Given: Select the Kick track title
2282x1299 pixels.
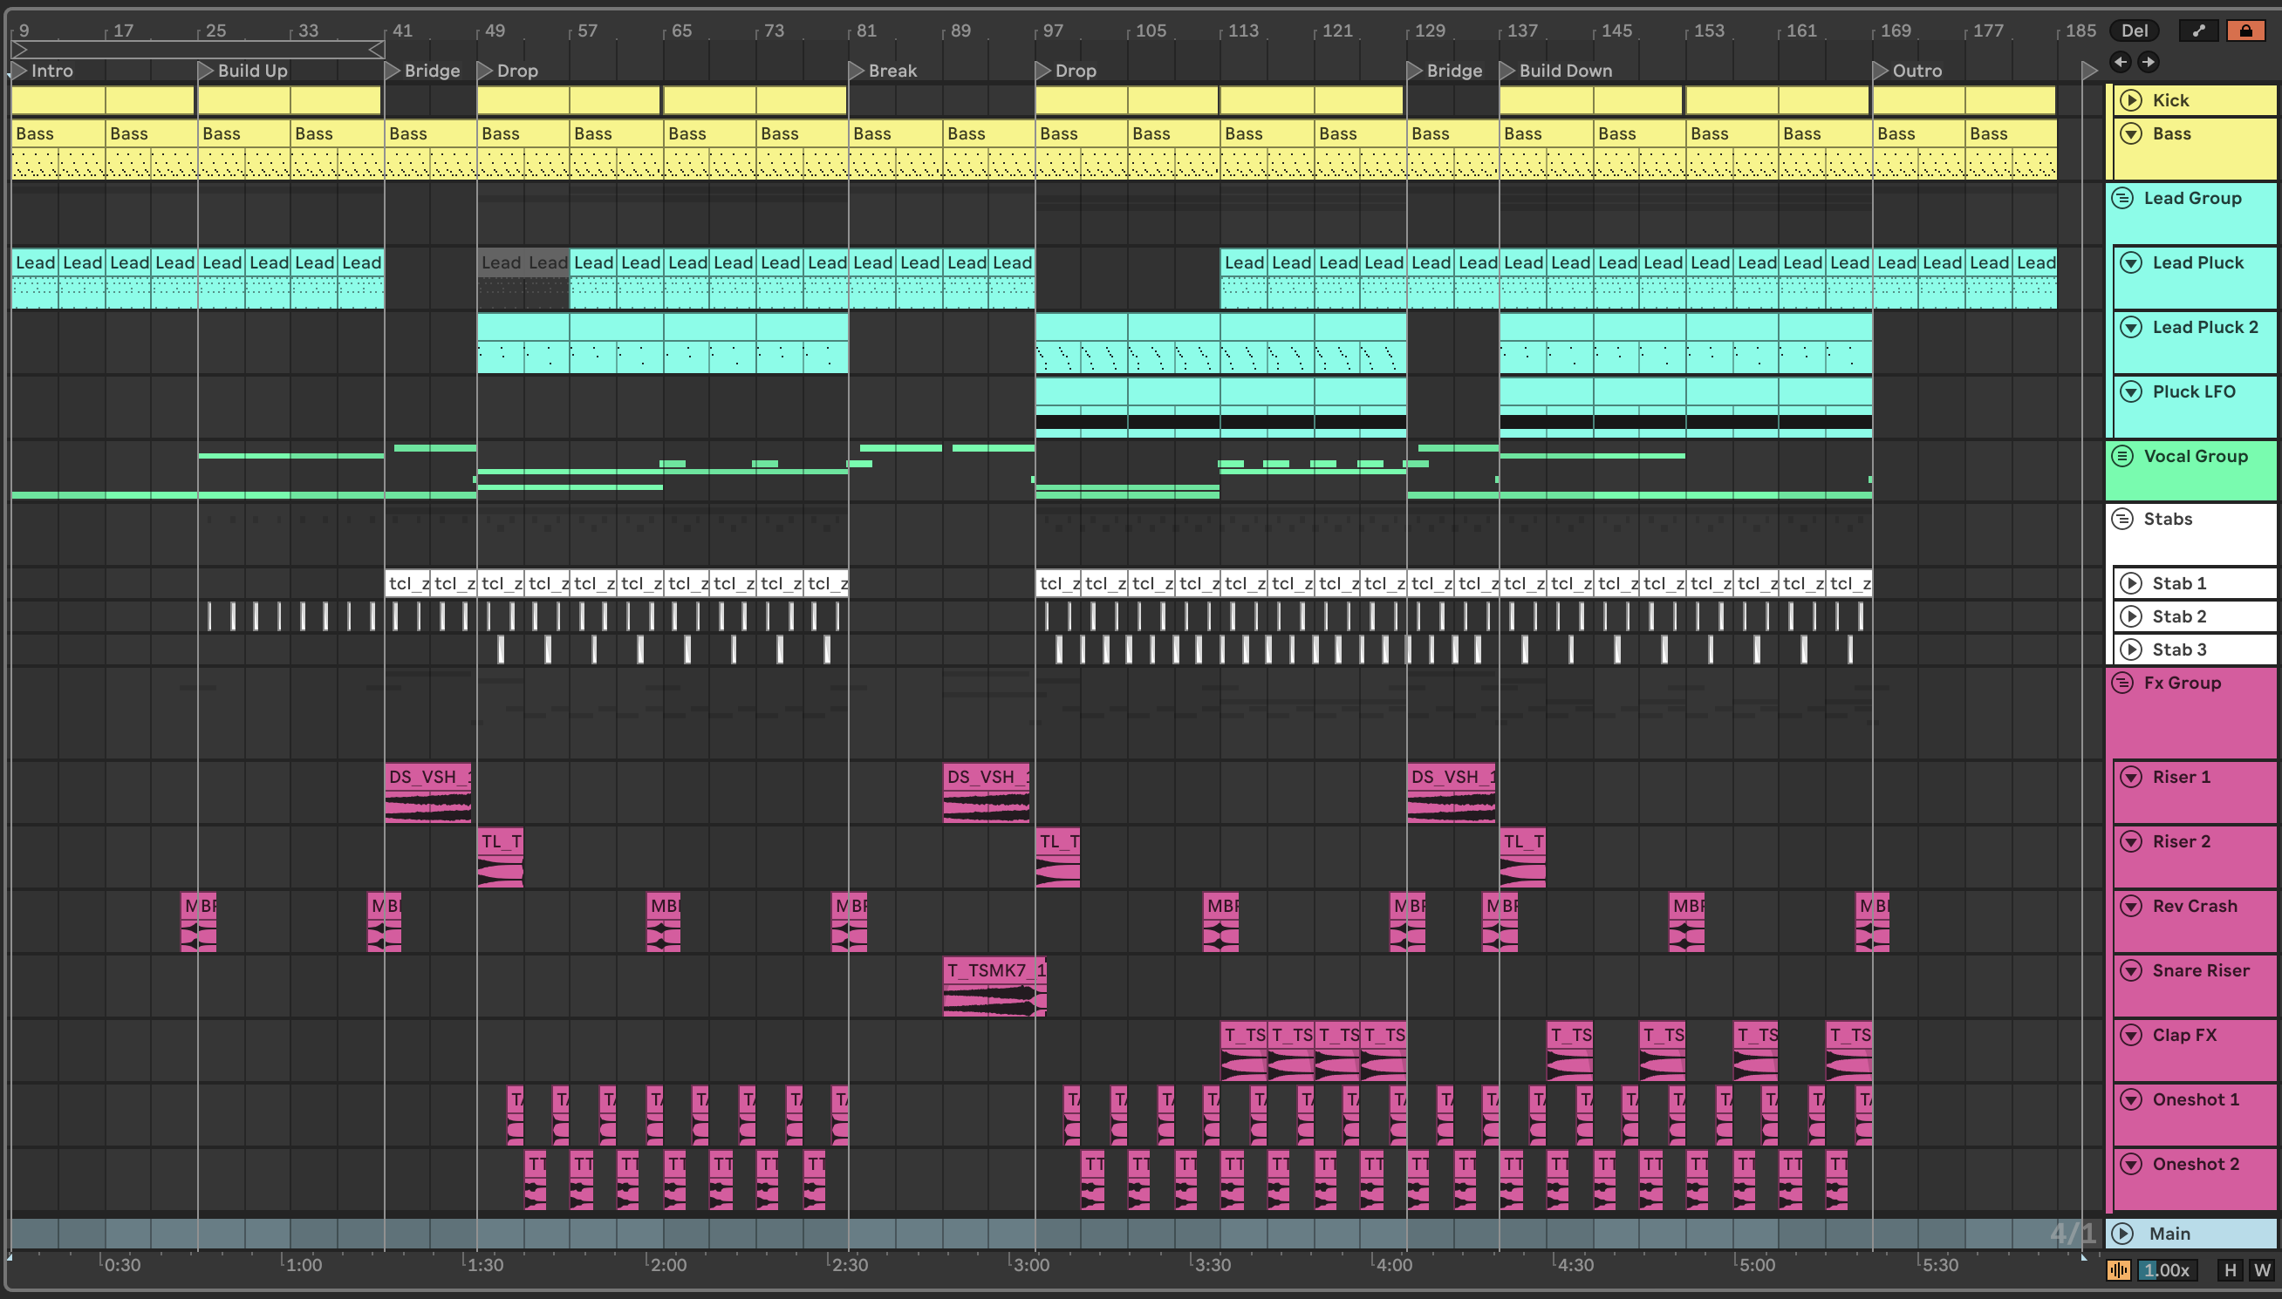Looking at the screenshot, I should (x=2170, y=100).
